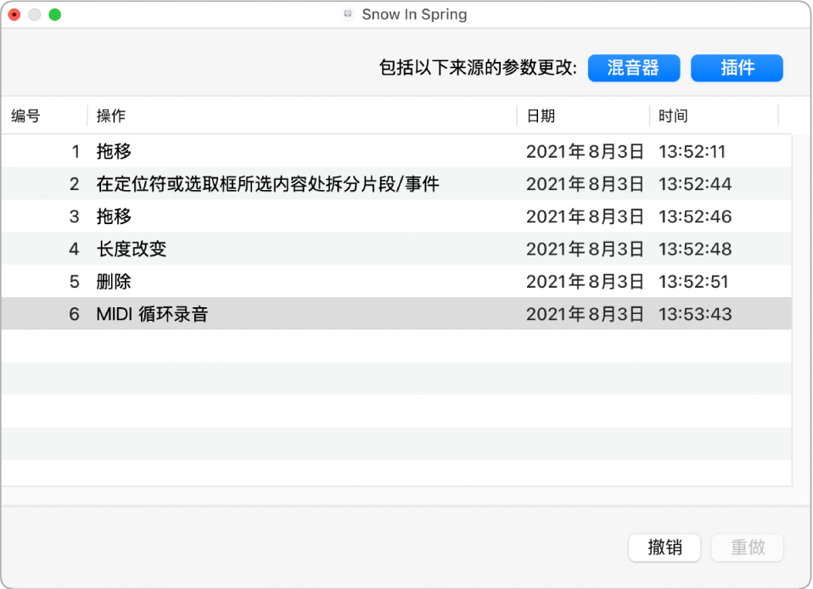Screen dimensions: 813x589
Task: Click the 重做 button to redo
Action: click(747, 547)
